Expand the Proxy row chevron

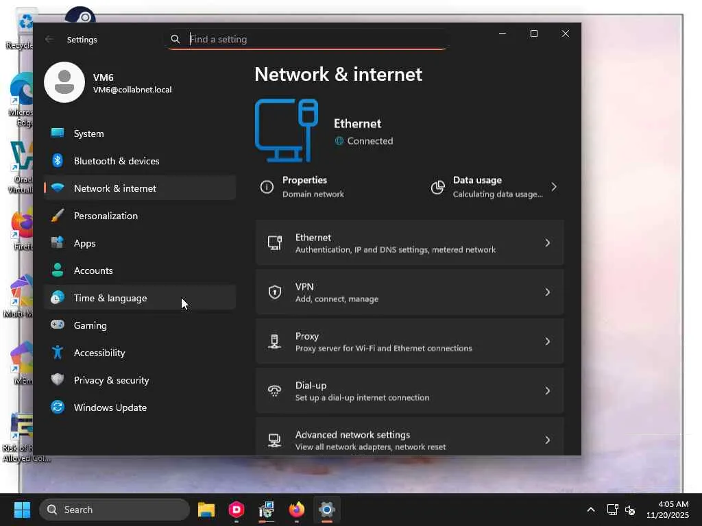pyautogui.click(x=548, y=341)
